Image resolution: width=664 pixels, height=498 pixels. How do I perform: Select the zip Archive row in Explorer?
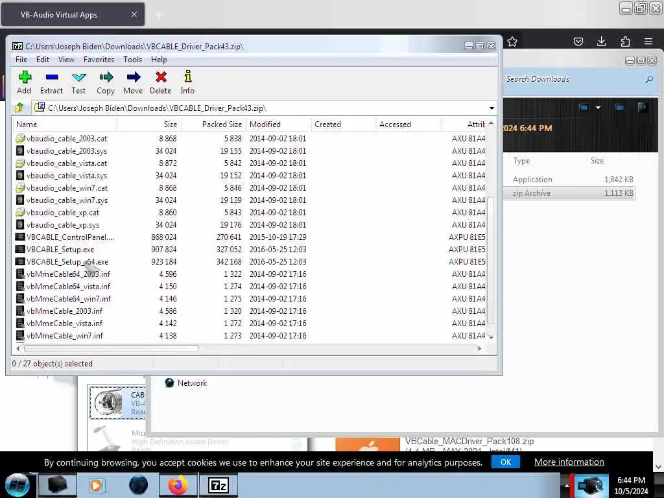[x=569, y=193]
